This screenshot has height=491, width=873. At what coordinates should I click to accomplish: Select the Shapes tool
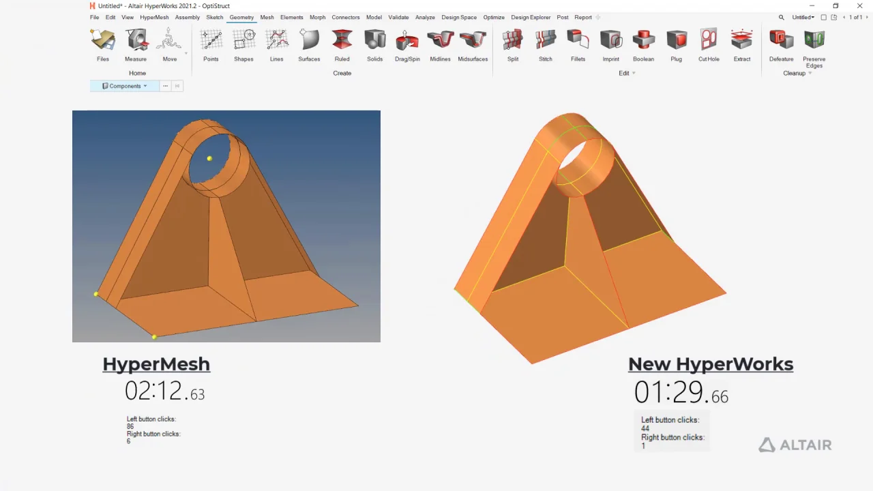(243, 45)
